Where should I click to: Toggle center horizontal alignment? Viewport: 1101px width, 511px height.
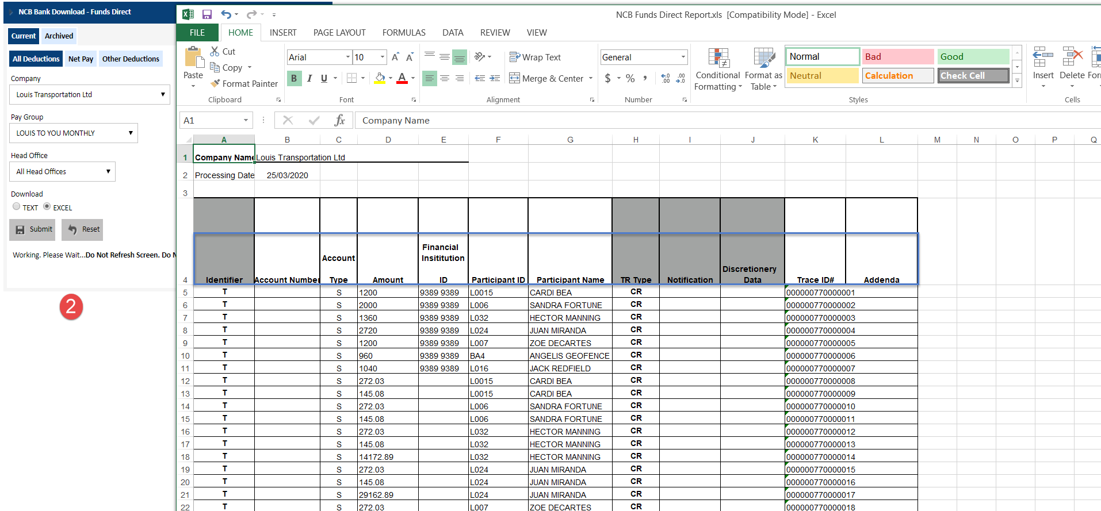444,78
